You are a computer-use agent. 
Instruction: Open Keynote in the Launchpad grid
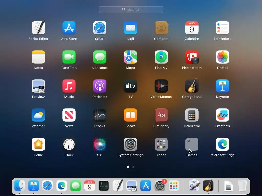pyautogui.click(x=223, y=86)
